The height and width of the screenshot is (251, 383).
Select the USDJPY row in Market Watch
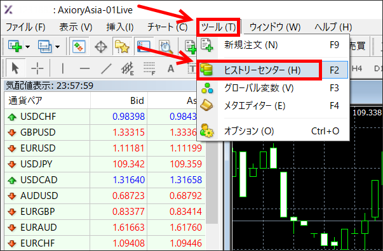pyautogui.click(x=105, y=164)
